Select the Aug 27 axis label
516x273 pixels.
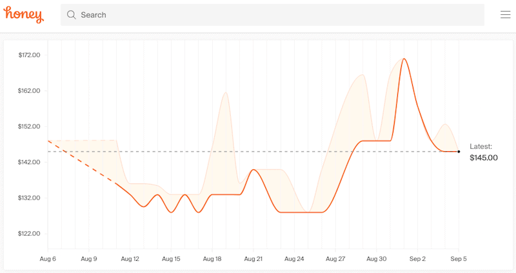coord(335,259)
